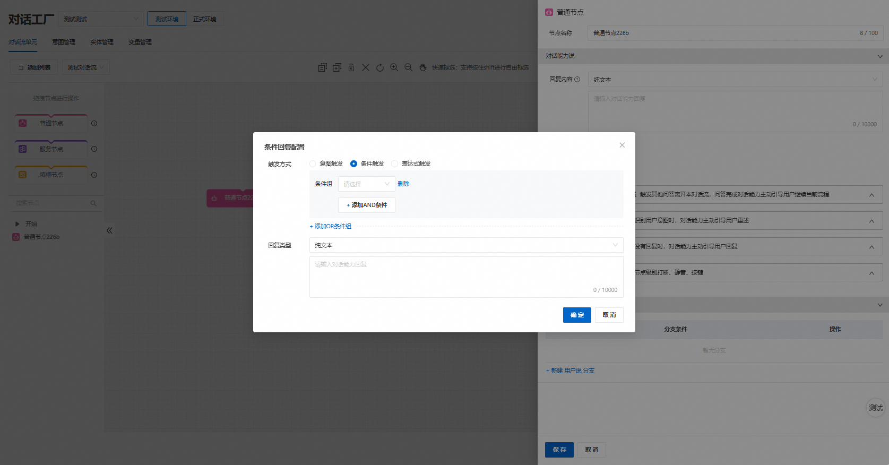Open the 实体管理 tab
The height and width of the screenshot is (465, 889).
point(102,42)
